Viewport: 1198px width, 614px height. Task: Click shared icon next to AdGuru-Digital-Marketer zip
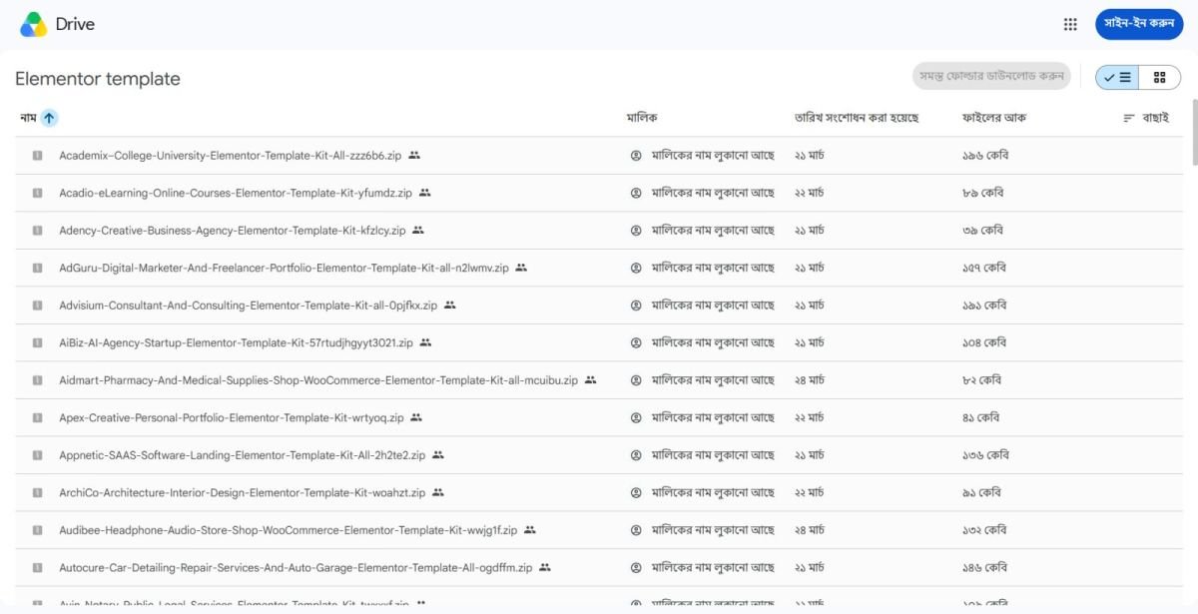pos(521,268)
